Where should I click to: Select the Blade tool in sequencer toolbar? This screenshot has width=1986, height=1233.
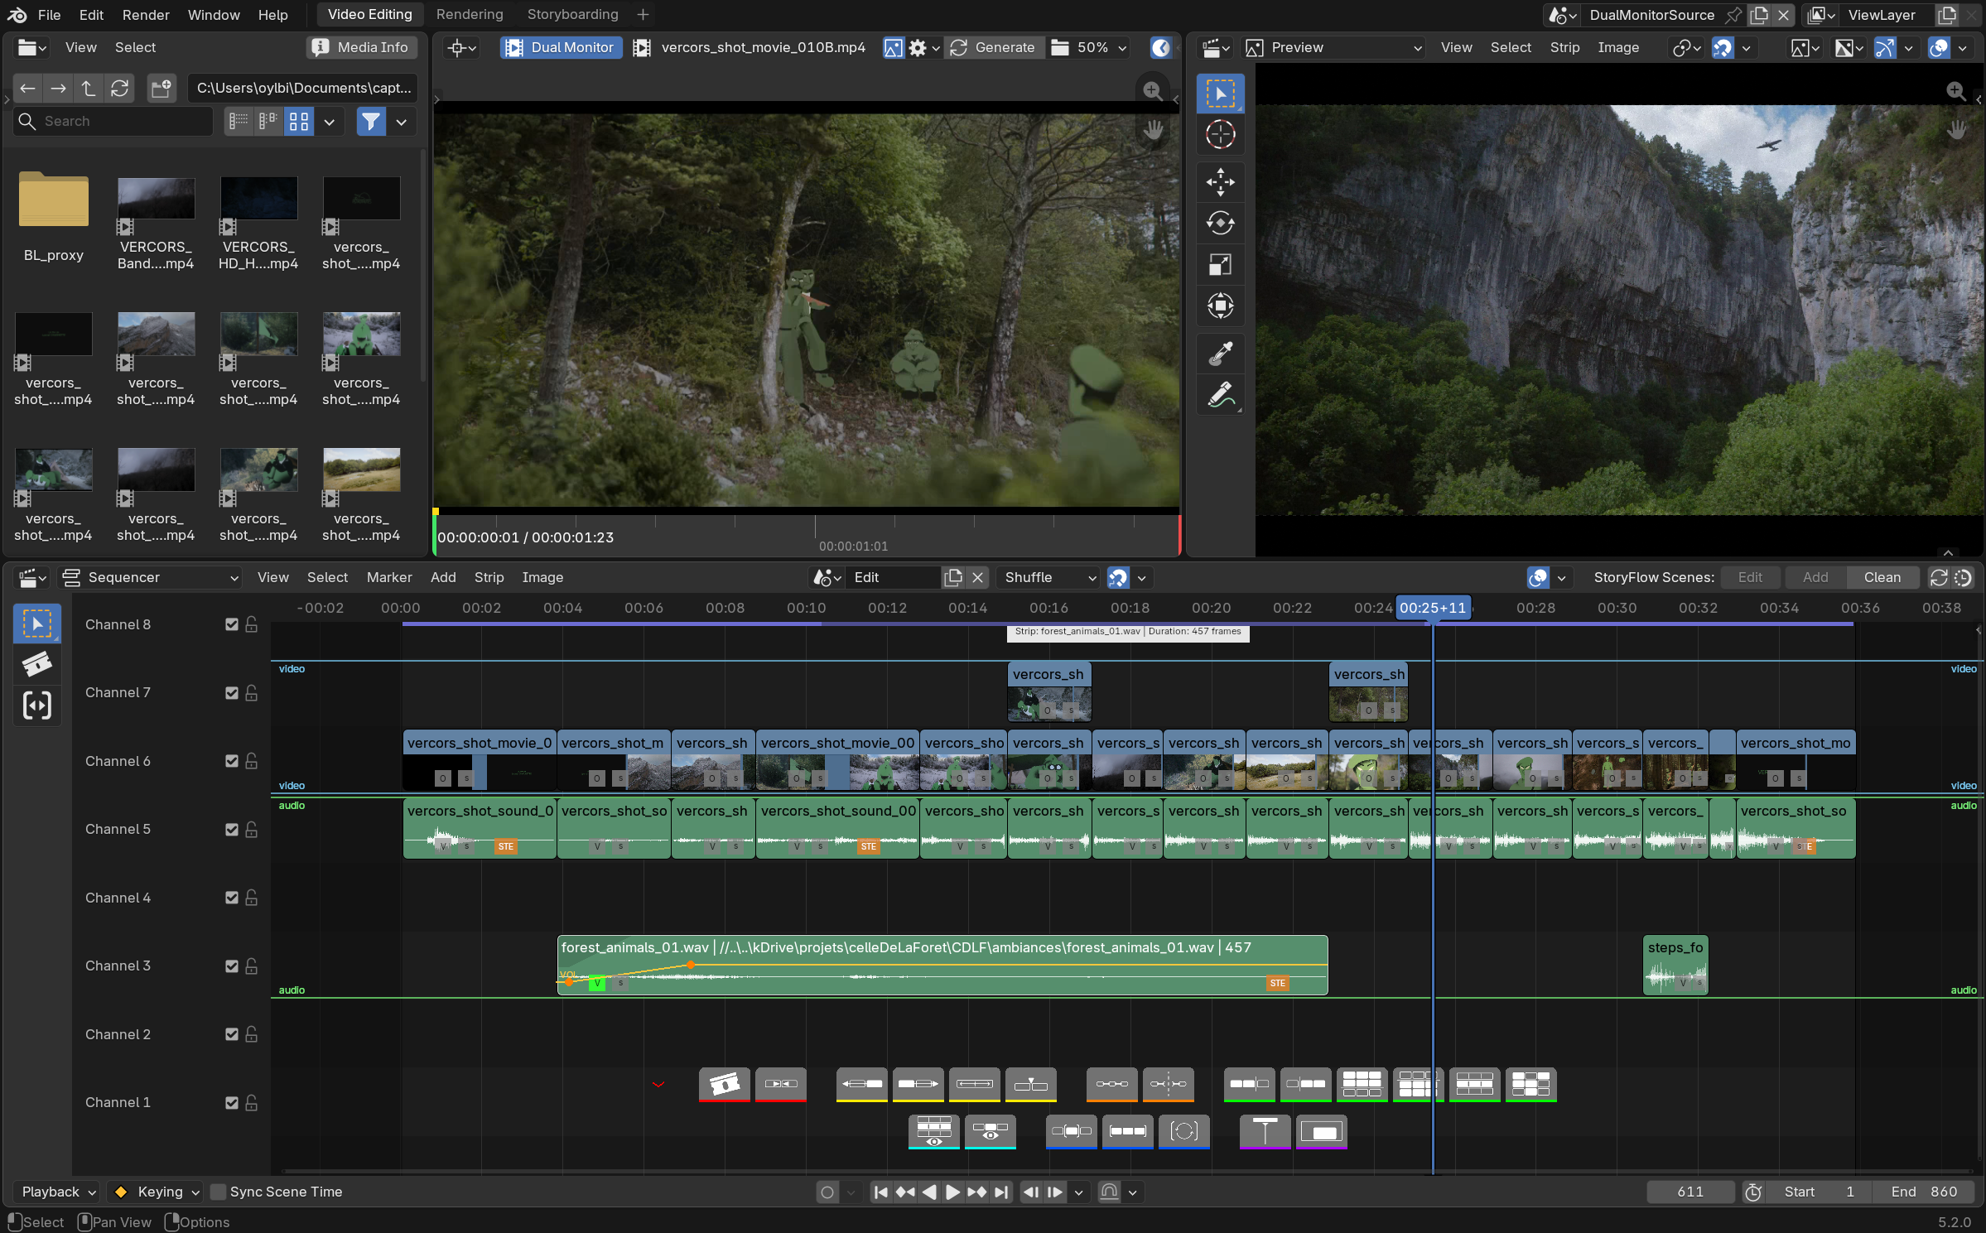click(x=36, y=663)
